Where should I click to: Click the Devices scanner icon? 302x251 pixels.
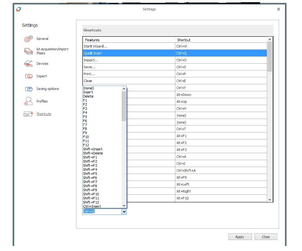(x=28, y=64)
